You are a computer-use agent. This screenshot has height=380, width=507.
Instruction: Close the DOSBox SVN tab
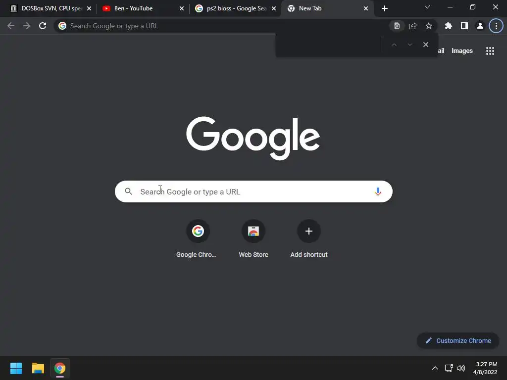tap(89, 9)
